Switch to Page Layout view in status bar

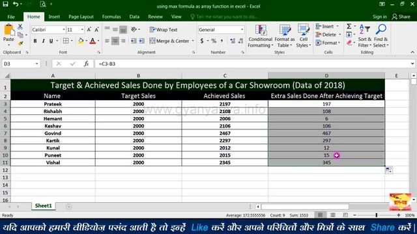coord(333,215)
